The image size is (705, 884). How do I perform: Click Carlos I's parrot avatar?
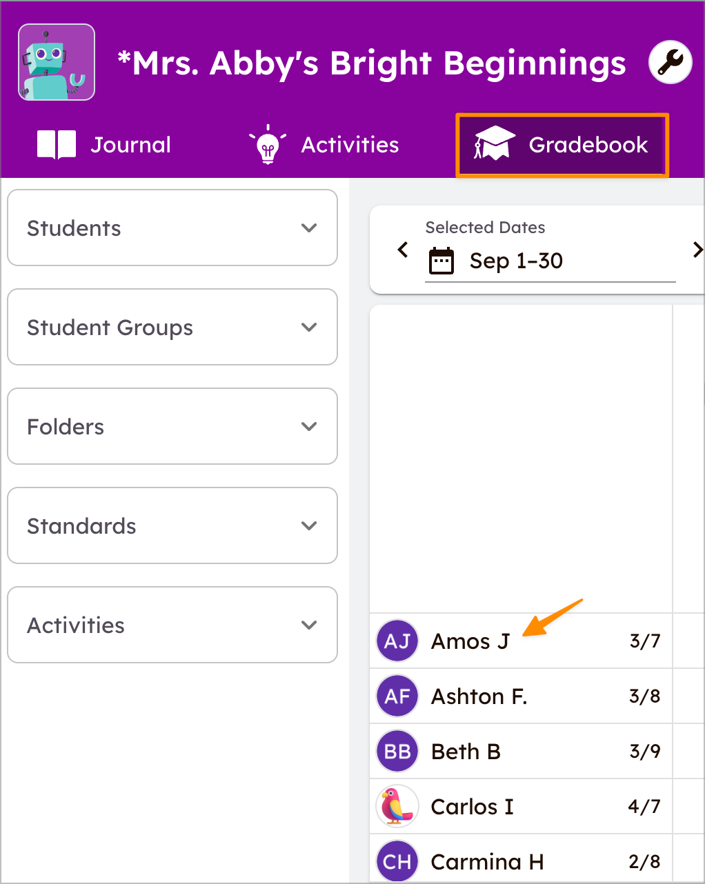click(397, 807)
